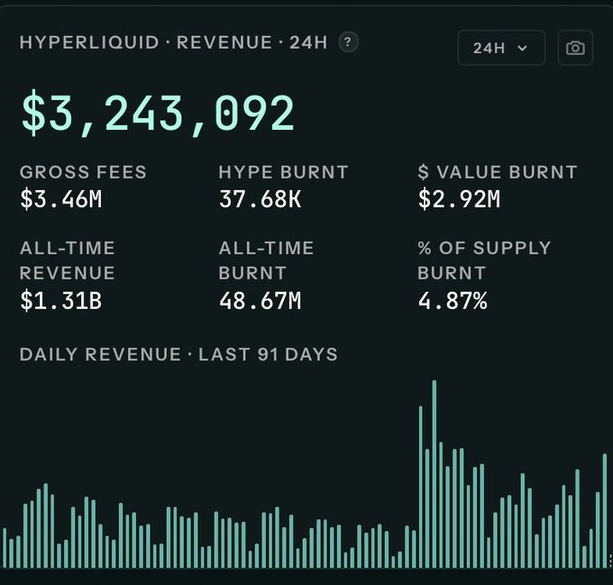Click the Gross Fees $3.46M value
Image resolution: width=613 pixels, height=585 pixels.
61,199
